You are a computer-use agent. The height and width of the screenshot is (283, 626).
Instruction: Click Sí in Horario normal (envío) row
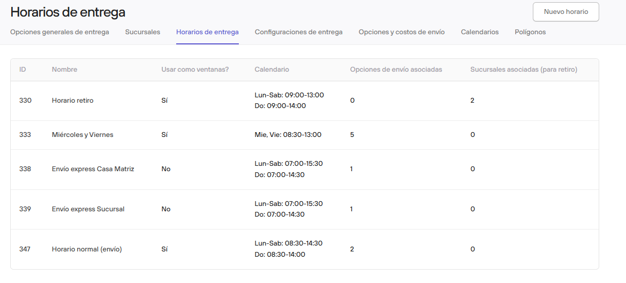[x=164, y=249]
